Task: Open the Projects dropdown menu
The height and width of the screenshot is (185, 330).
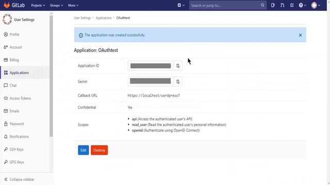Action: click(38, 6)
